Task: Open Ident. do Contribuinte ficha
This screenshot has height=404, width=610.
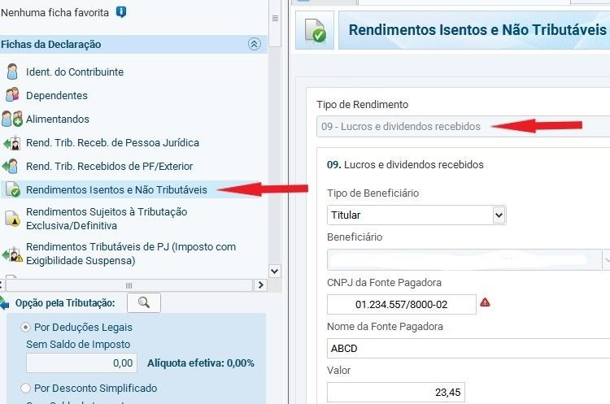Action: (x=75, y=72)
